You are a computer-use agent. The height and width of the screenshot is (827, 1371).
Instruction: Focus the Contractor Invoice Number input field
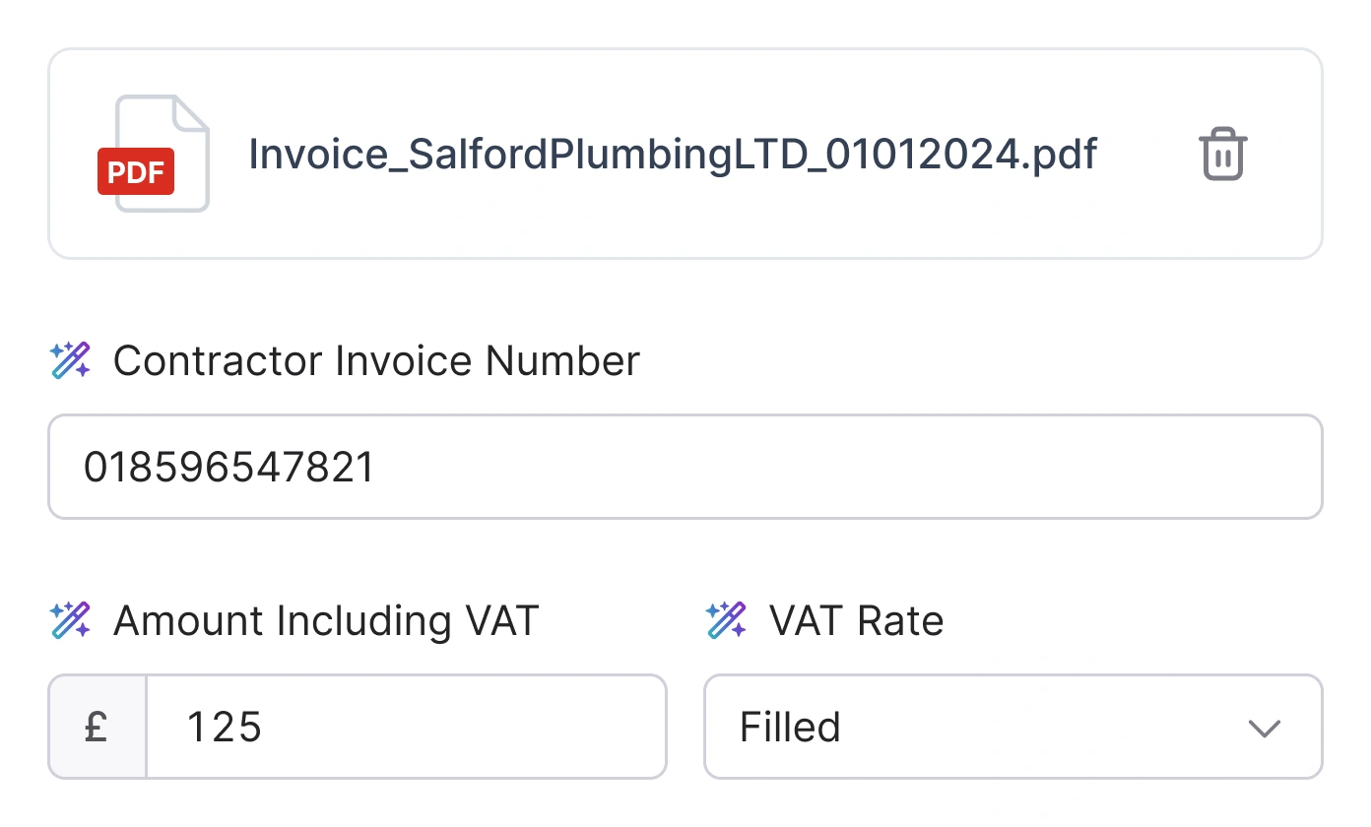[x=788, y=467]
